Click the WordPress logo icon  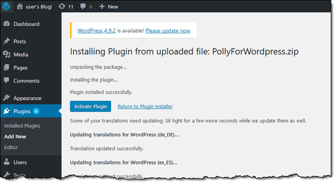point(6,7)
